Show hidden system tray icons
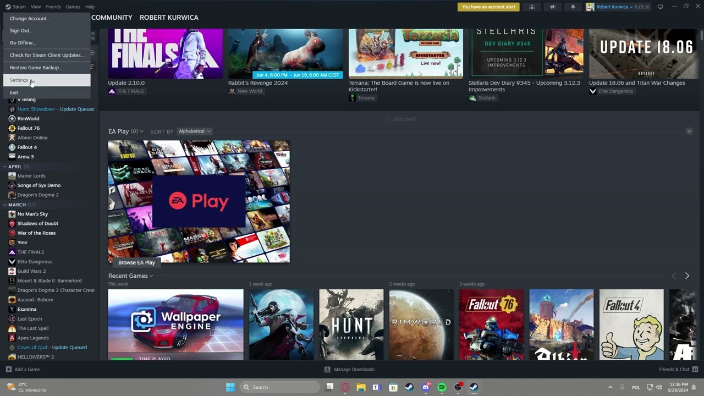The image size is (704, 396). (610, 387)
